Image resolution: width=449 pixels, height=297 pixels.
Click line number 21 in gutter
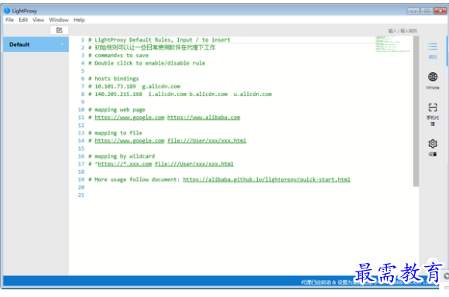click(x=81, y=195)
